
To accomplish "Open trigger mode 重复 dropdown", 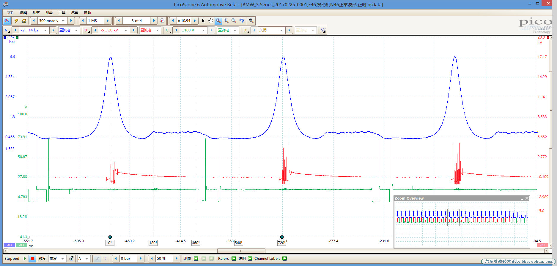I will tap(62, 259).
